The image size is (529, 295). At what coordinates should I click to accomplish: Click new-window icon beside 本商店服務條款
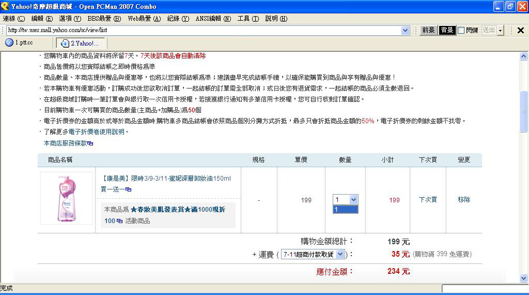(x=90, y=143)
